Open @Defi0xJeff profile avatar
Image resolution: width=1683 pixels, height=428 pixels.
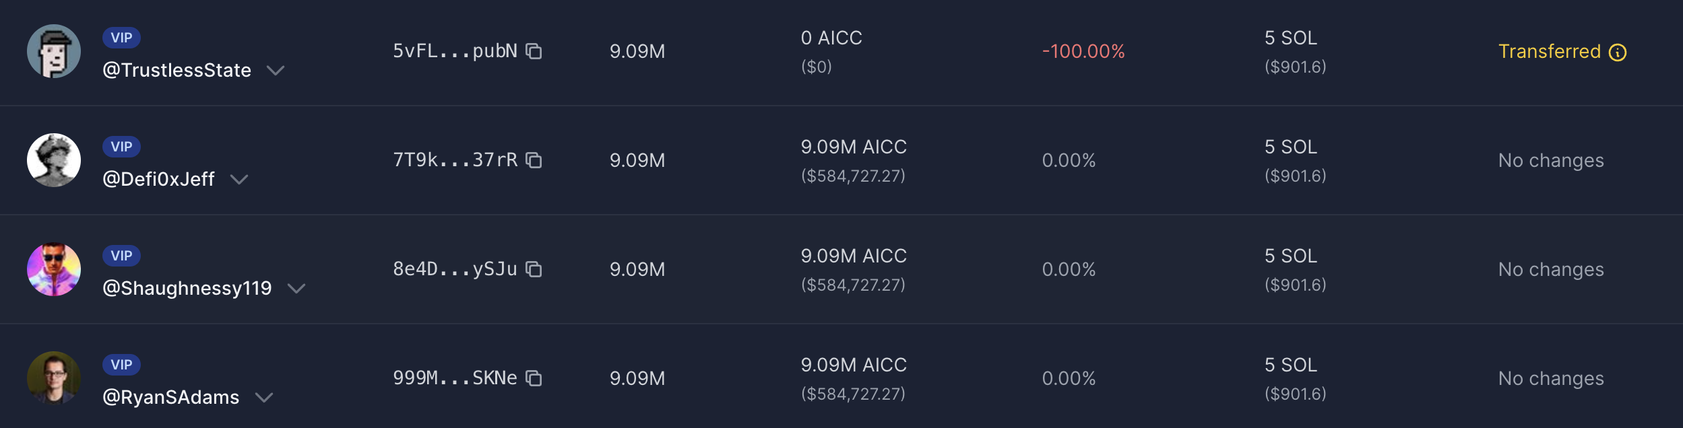click(x=54, y=160)
